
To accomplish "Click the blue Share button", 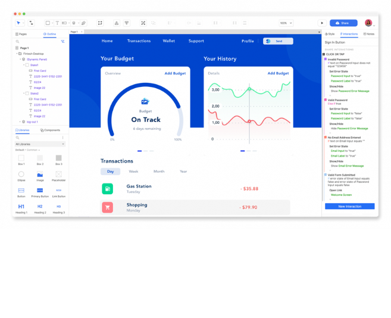I will 343,23.
